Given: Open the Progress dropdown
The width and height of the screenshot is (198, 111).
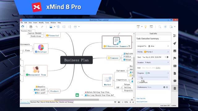Looking at the screenshot, I should pyautogui.click(x=168, y=73).
